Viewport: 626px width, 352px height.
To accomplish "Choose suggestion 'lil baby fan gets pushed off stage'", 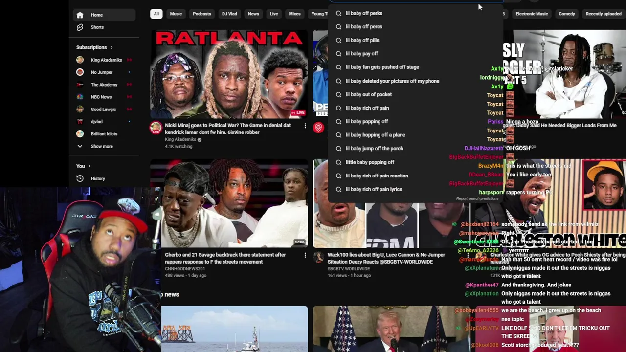I will pyautogui.click(x=382, y=67).
